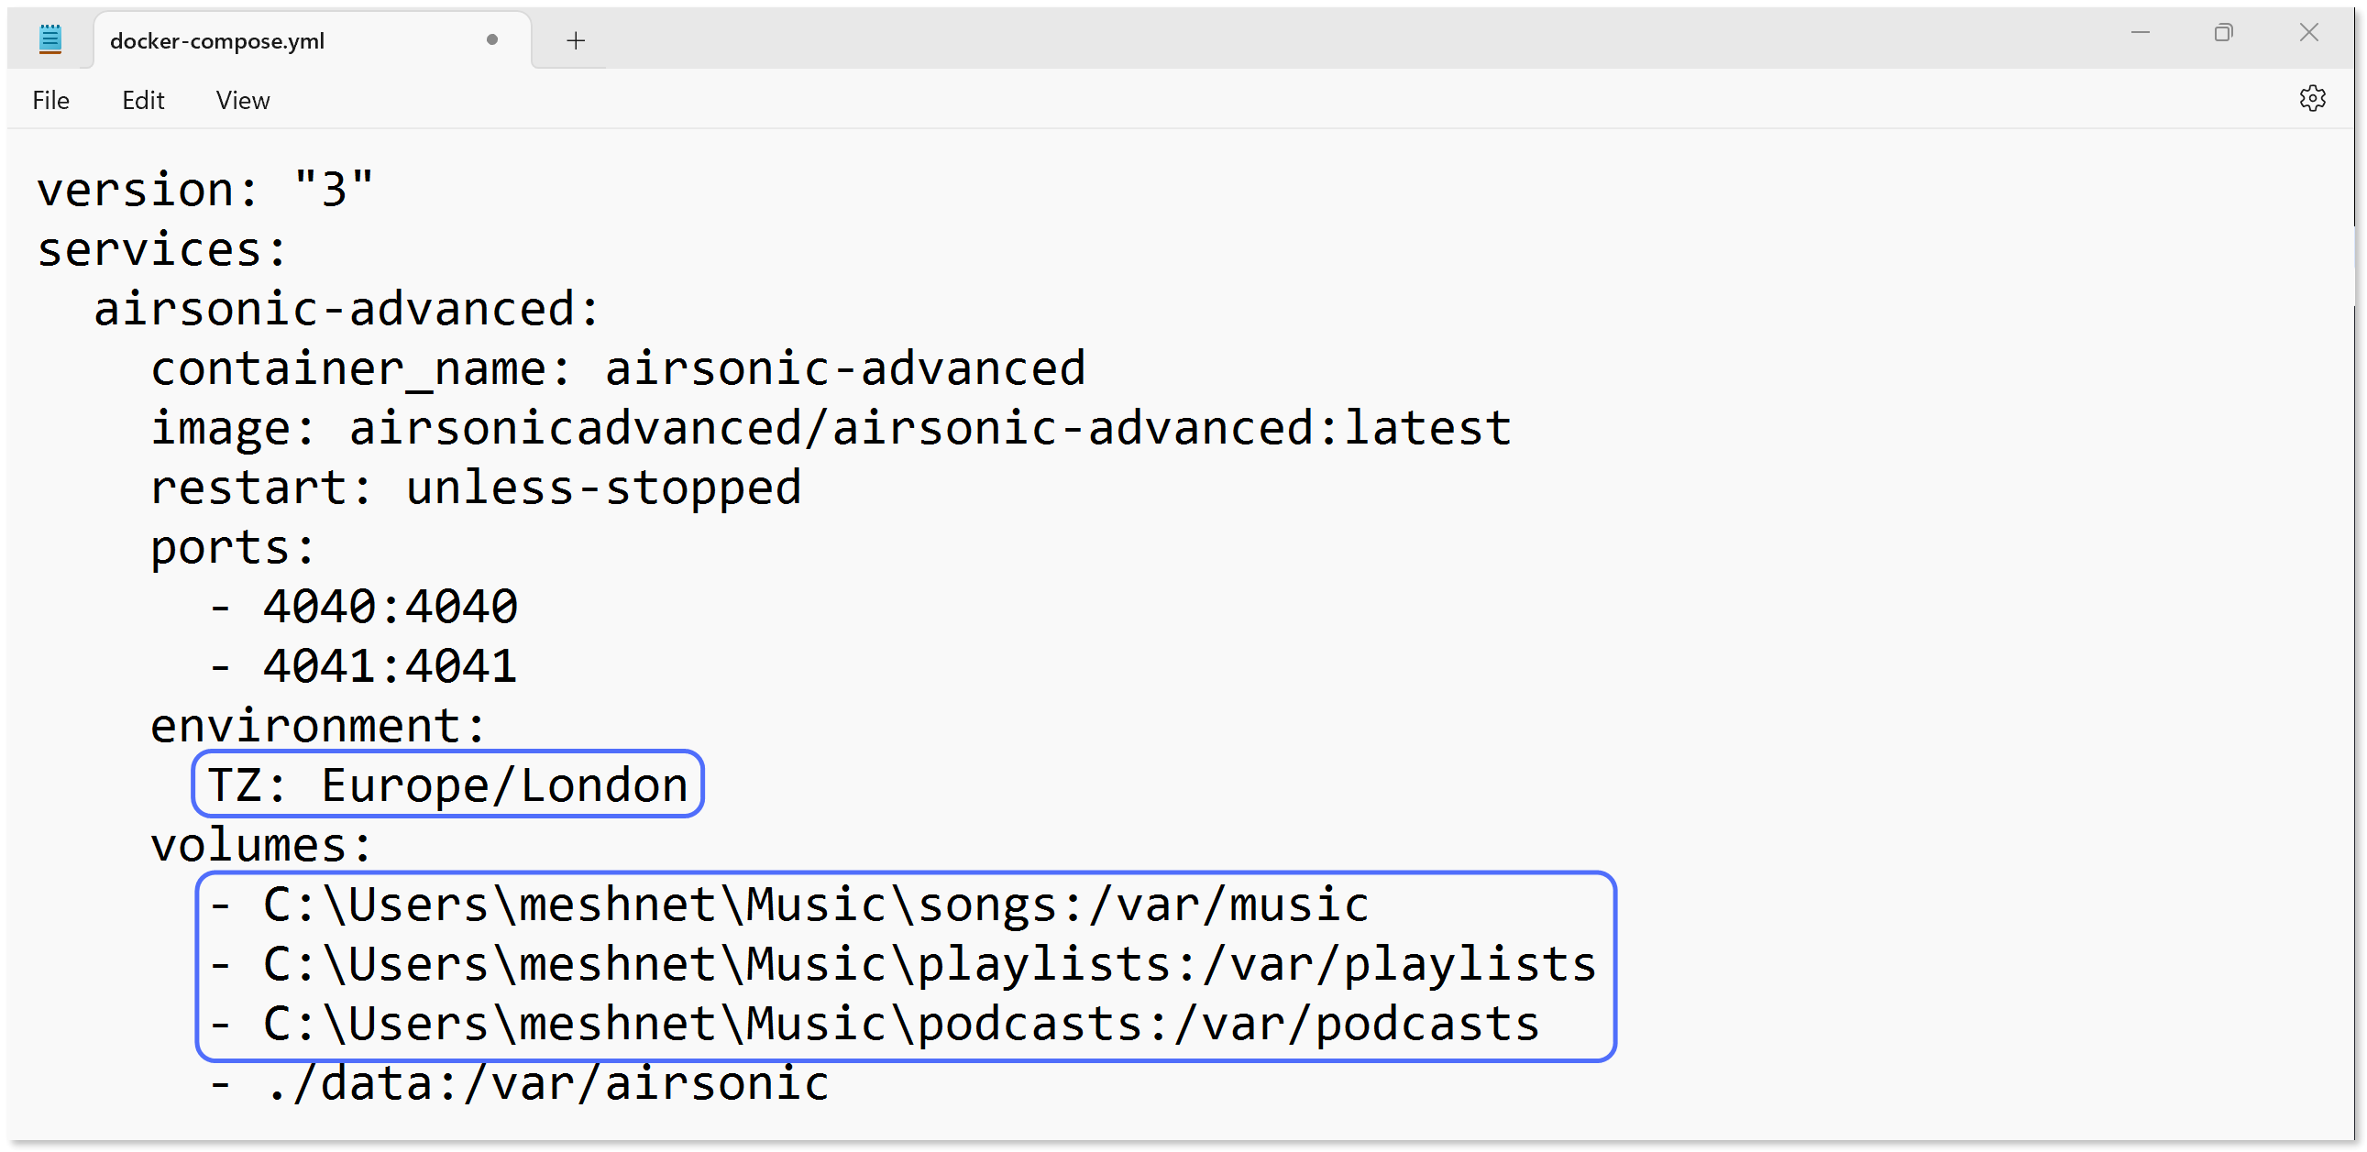Open the View menu

(242, 100)
